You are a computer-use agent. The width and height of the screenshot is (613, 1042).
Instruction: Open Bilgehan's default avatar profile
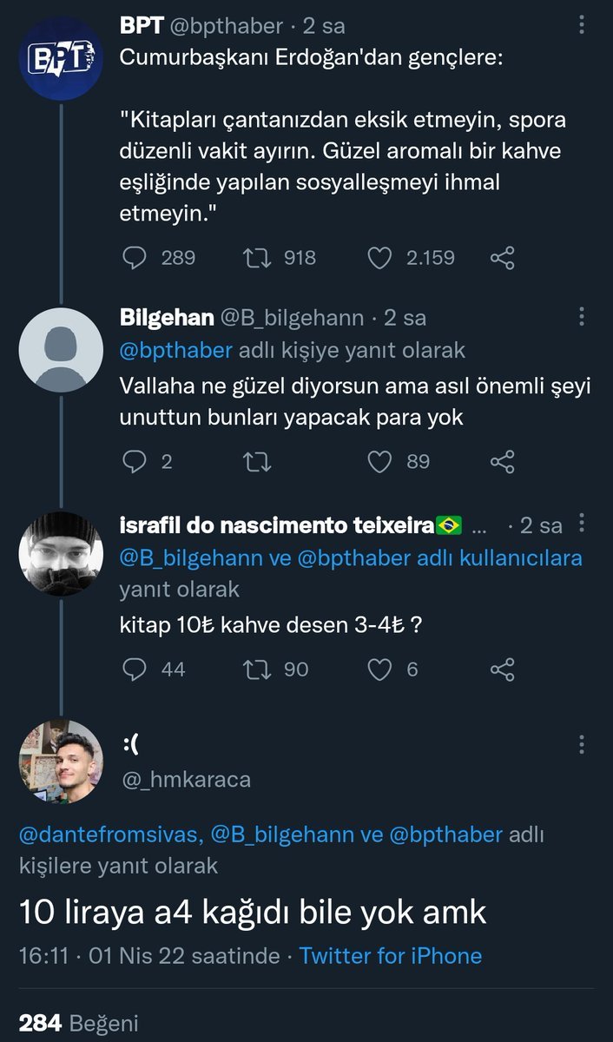pyautogui.click(x=61, y=349)
